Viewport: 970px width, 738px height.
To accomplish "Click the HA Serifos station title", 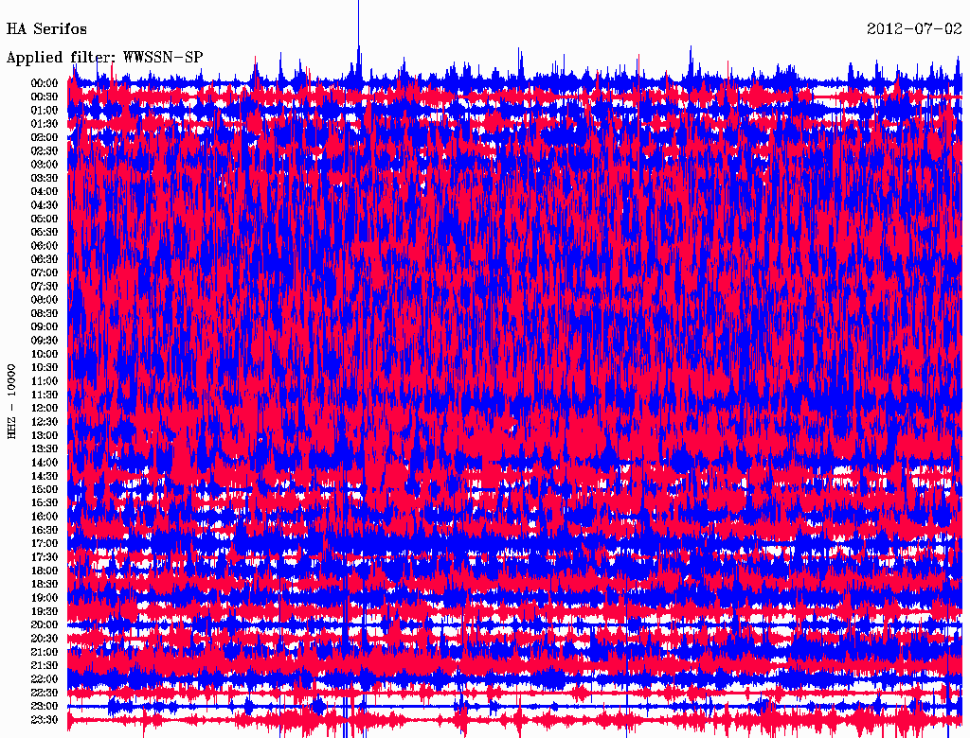I will click(x=46, y=29).
